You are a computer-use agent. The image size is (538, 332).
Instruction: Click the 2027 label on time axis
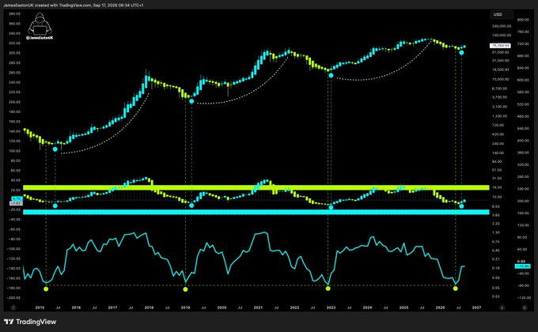476,307
